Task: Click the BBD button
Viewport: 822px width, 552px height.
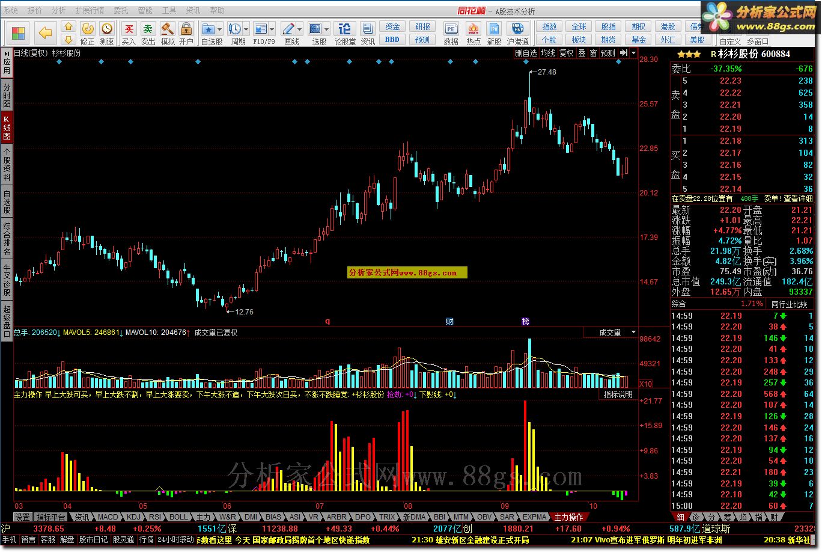Action: pyautogui.click(x=392, y=40)
